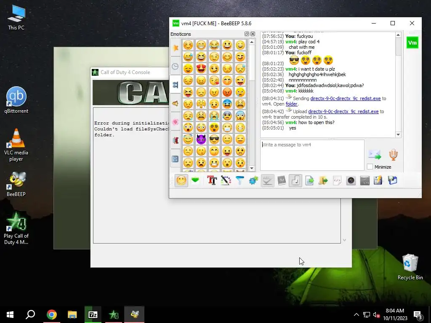The height and width of the screenshot is (323, 431).
Task: Insert the kiss-with-heart emoji
Action: [x=214, y=80]
